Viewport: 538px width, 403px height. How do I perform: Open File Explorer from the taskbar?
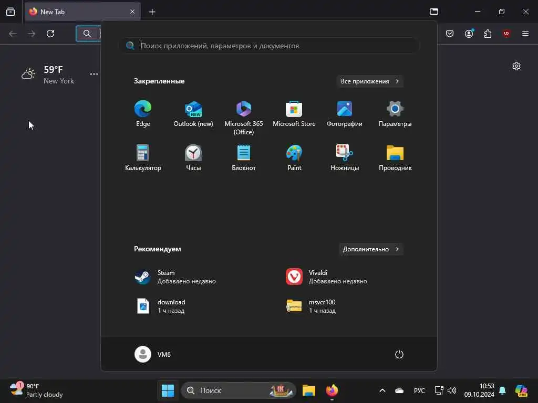click(x=308, y=390)
